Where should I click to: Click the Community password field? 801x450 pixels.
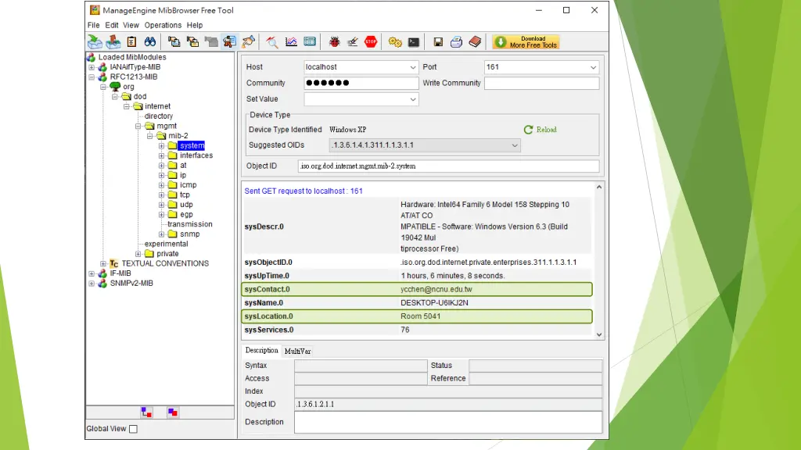361,83
